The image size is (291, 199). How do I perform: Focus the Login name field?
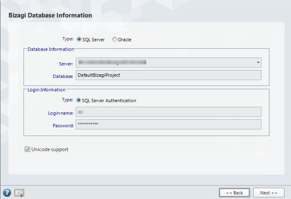169,112
